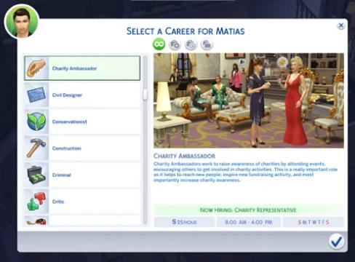Choose the Conservationist career row
The image size is (355, 262).
(x=82, y=122)
